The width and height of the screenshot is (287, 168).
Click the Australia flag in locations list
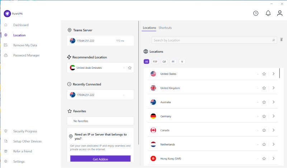(x=153, y=102)
